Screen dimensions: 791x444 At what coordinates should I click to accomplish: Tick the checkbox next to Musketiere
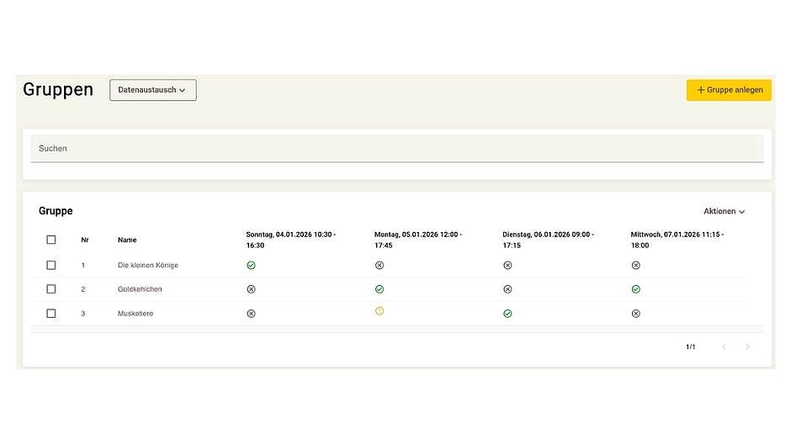point(51,313)
